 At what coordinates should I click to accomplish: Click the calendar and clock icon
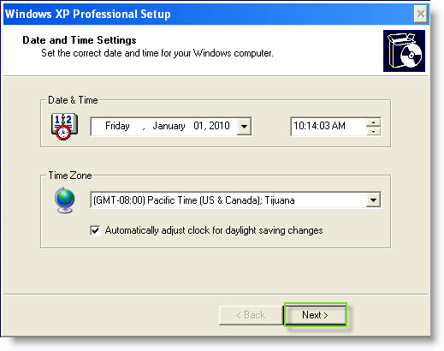point(64,127)
